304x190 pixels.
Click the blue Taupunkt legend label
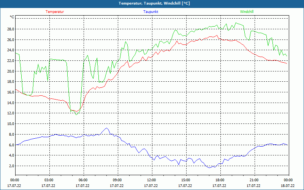pos(151,12)
